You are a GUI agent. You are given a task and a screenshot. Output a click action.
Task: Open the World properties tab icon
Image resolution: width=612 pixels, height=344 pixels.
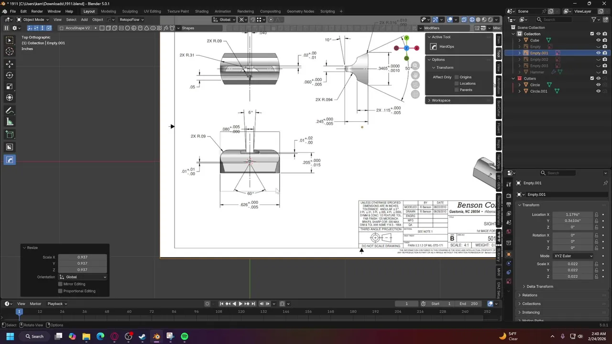[x=509, y=232]
